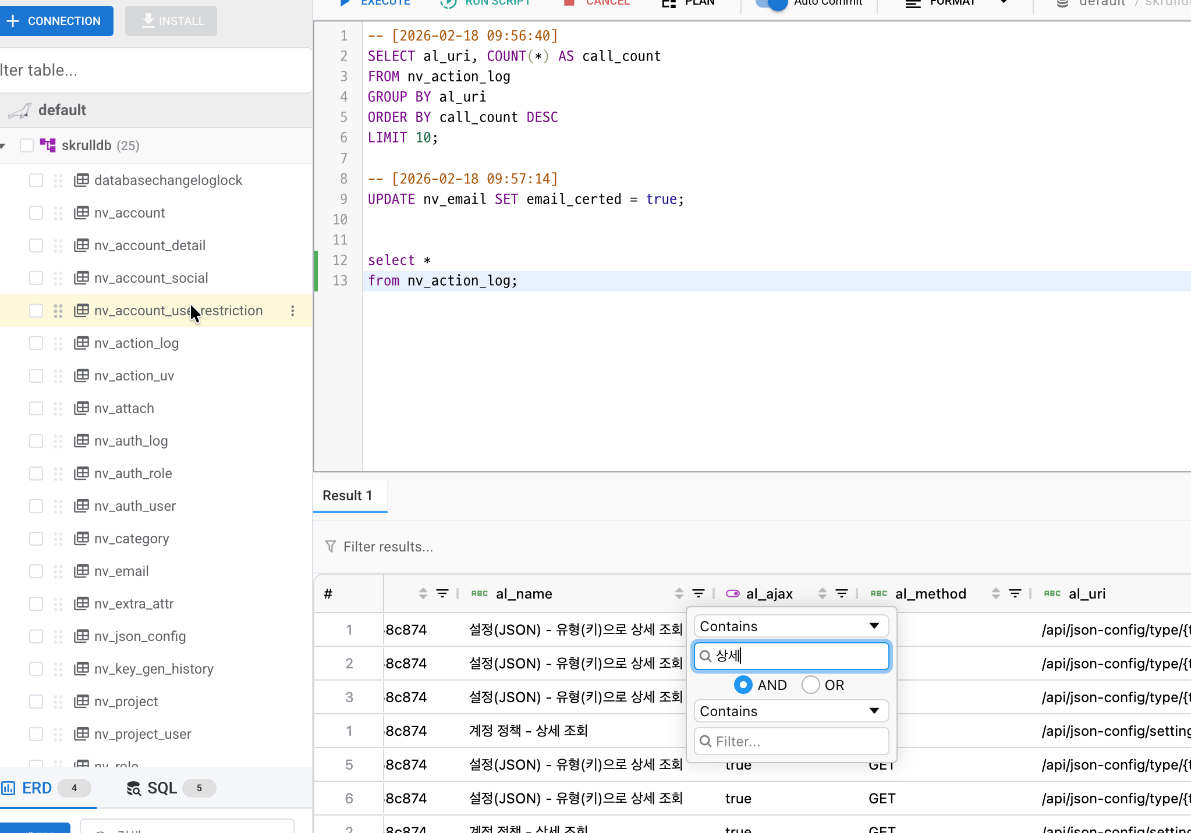Select the Result 1 tab
This screenshot has width=1191, height=833.
tap(348, 496)
